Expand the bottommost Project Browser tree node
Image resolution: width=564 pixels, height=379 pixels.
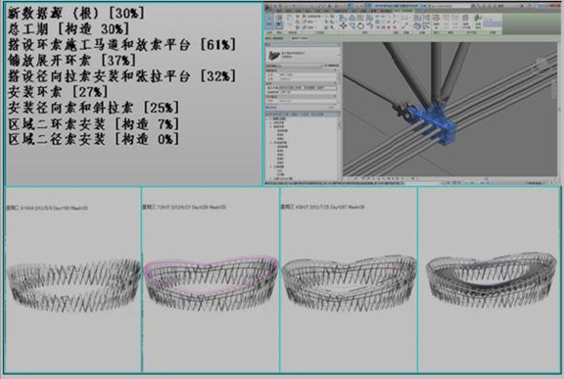pyautogui.click(x=271, y=178)
